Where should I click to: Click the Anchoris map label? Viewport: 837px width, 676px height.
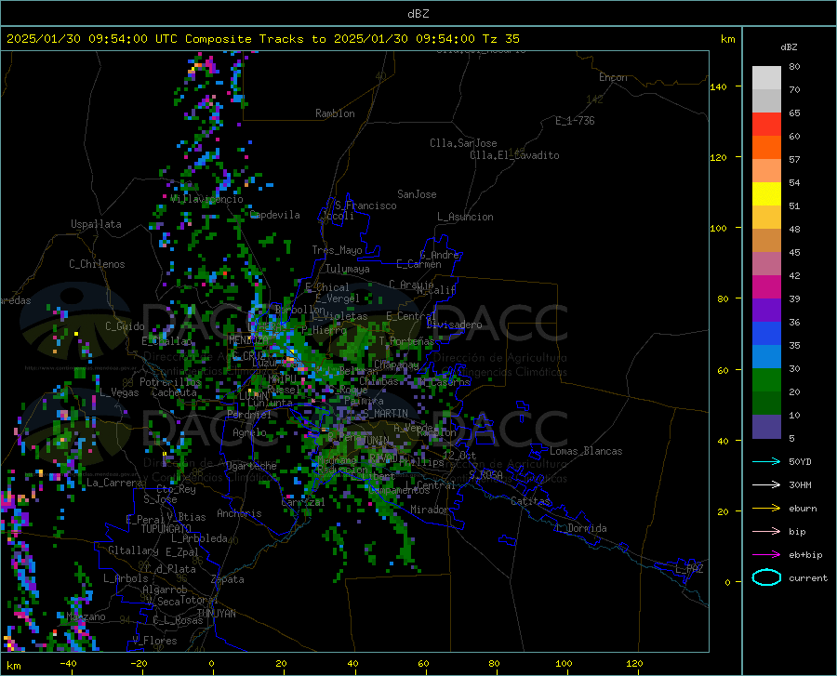239,514
